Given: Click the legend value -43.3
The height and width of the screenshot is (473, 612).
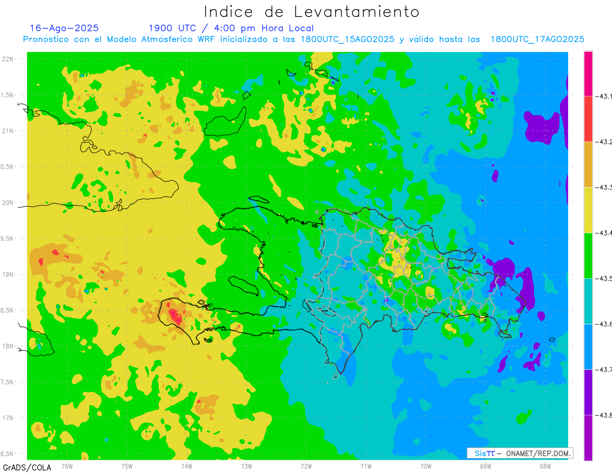Looking at the screenshot, I should point(604,187).
